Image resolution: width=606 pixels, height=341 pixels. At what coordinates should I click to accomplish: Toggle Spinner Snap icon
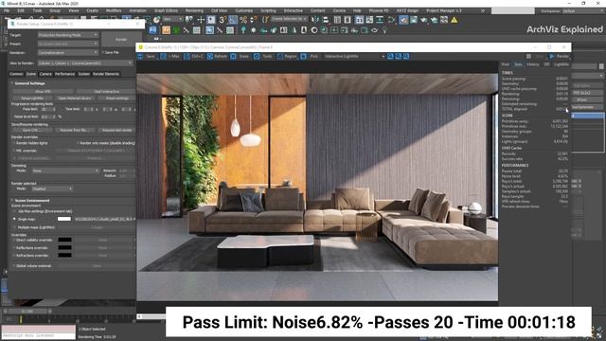coord(254,20)
